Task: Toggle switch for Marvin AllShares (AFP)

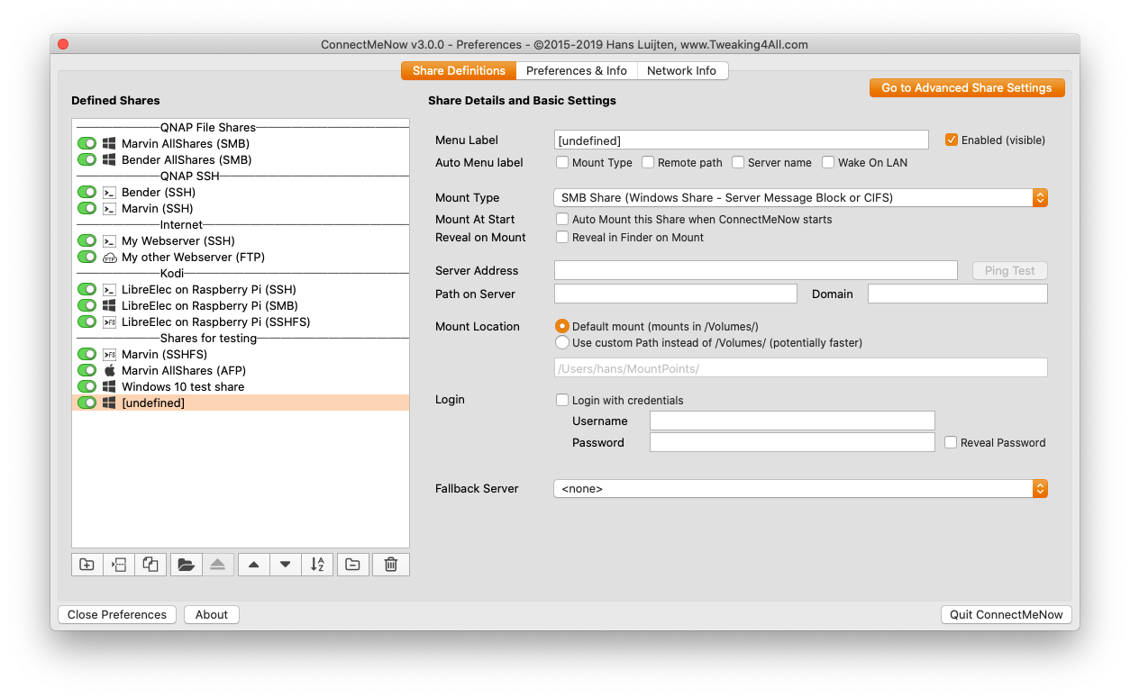Action: pos(87,370)
